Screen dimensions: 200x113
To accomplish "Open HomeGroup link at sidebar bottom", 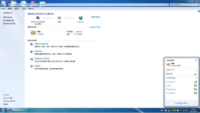I will click(x=6, y=104).
